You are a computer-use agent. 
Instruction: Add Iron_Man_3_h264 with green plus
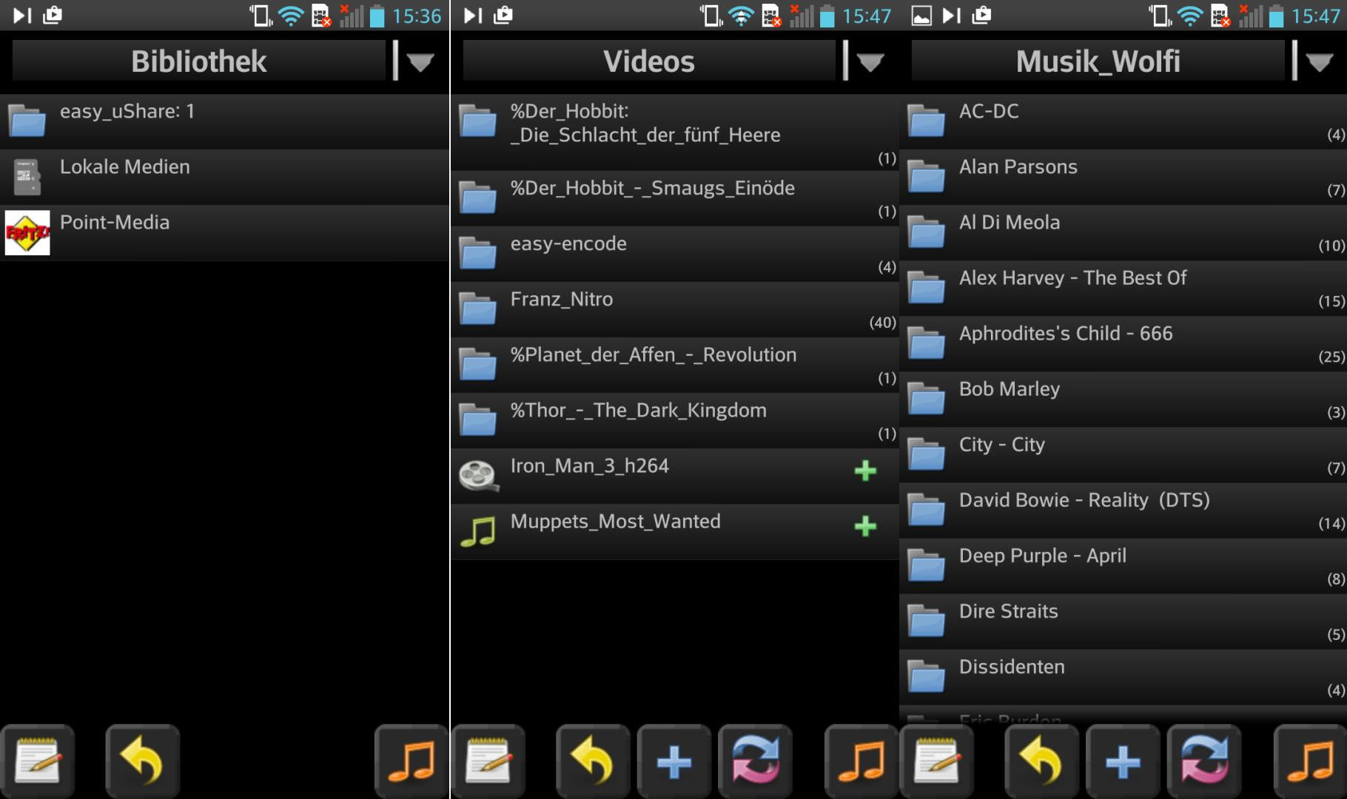[x=865, y=471]
